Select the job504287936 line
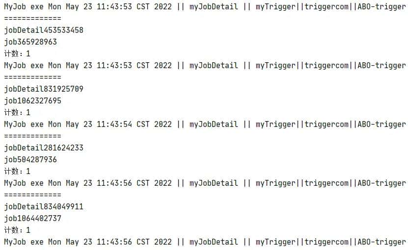The width and height of the screenshot is (408, 250). (x=30, y=160)
